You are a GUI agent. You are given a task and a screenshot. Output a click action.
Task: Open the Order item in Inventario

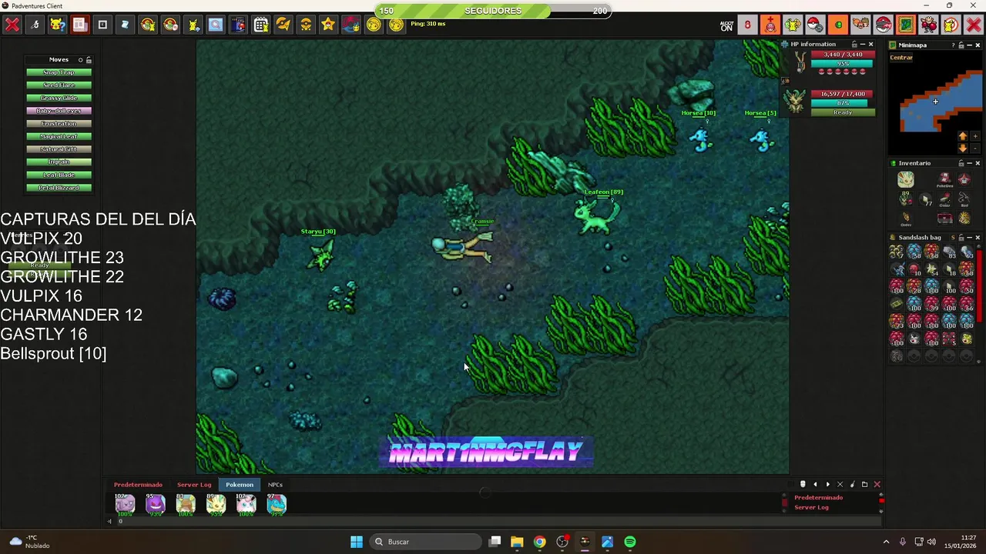click(906, 219)
